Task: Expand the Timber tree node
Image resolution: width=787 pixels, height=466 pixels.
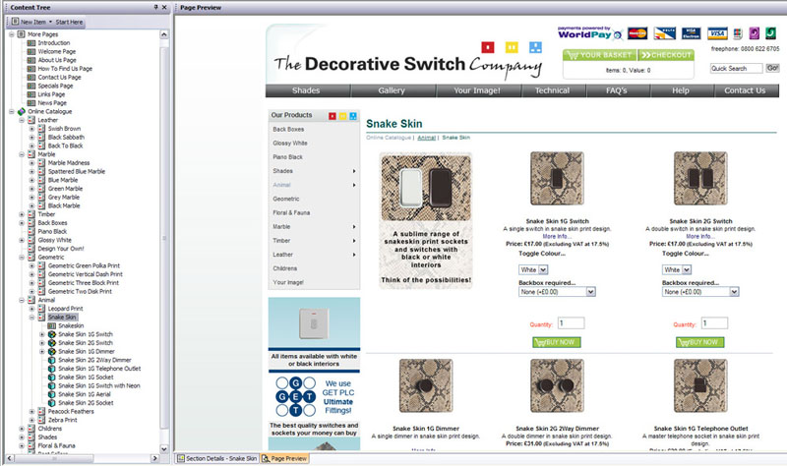Action: click(x=22, y=213)
